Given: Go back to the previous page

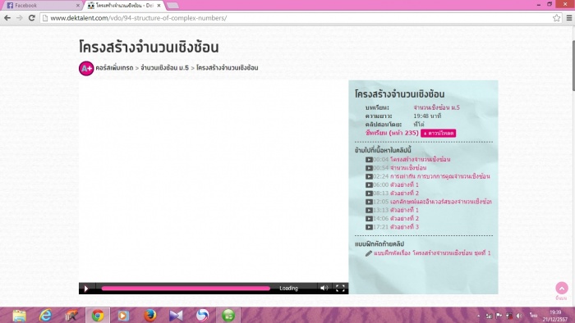Looking at the screenshot, I should pyautogui.click(x=7, y=17).
